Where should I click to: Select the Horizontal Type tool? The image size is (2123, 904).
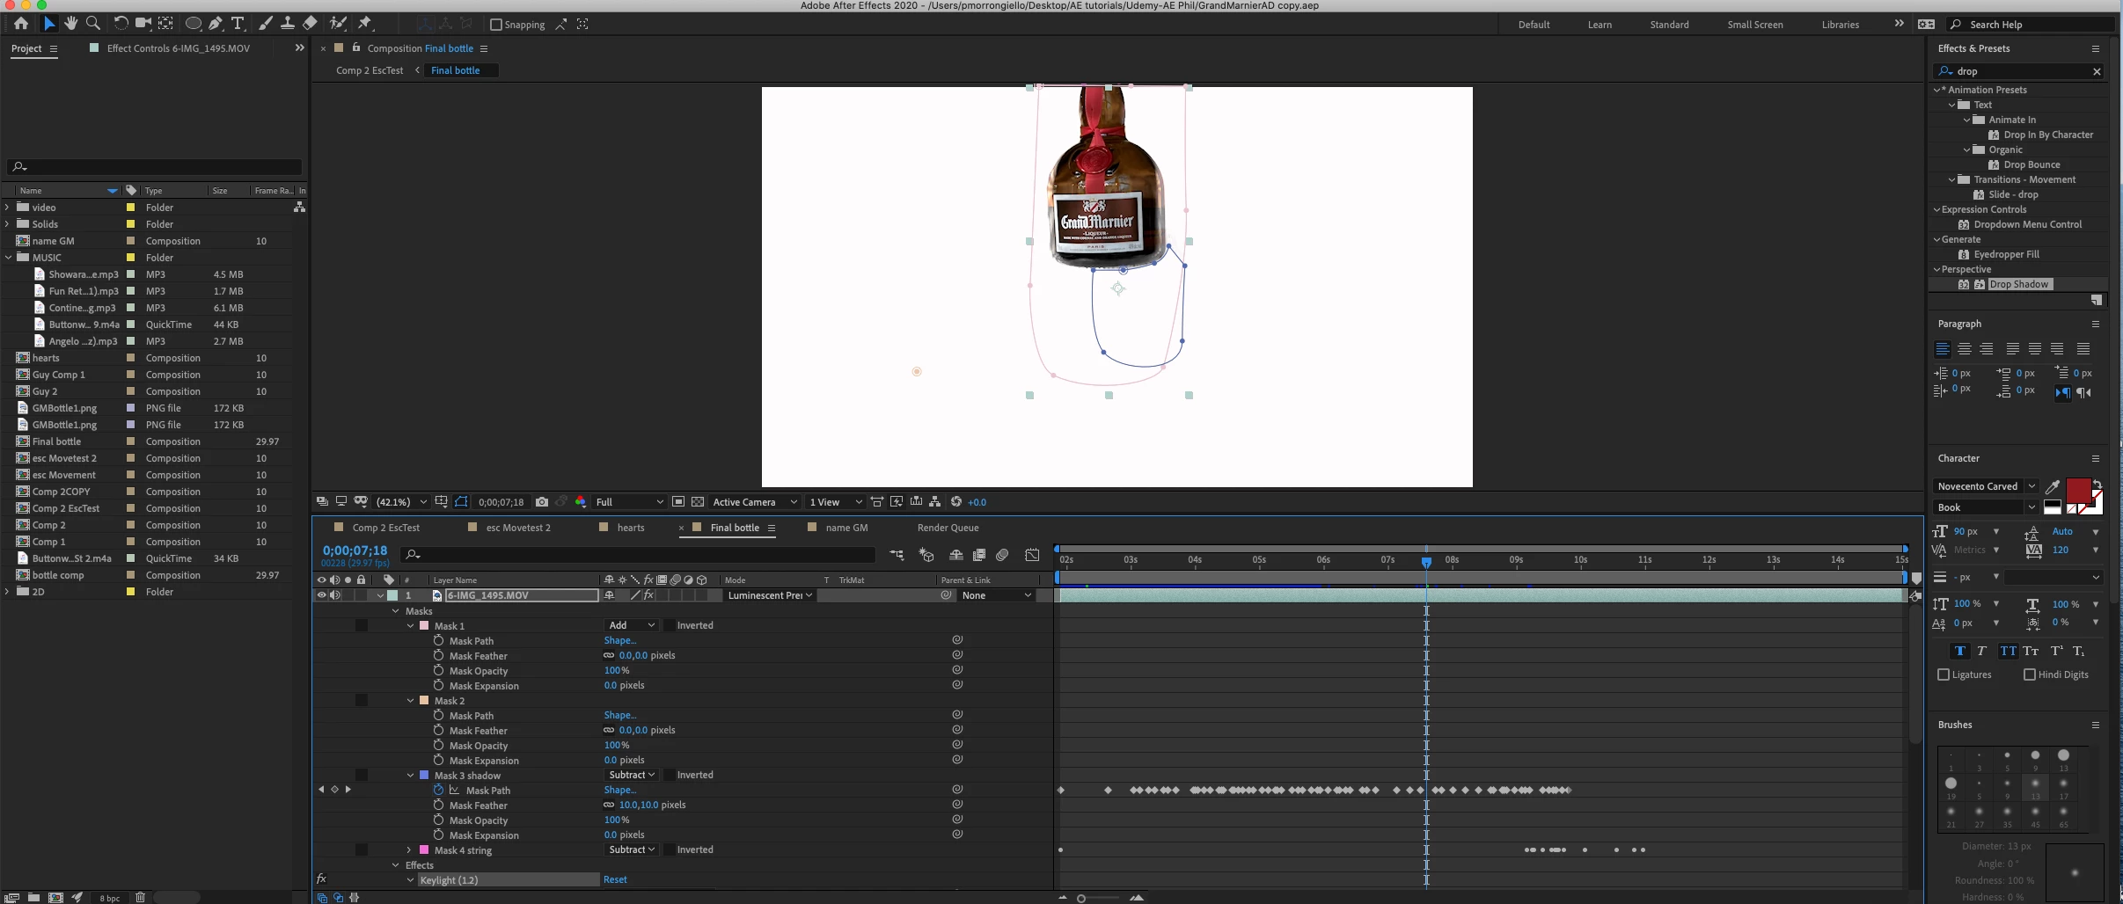[x=238, y=24]
